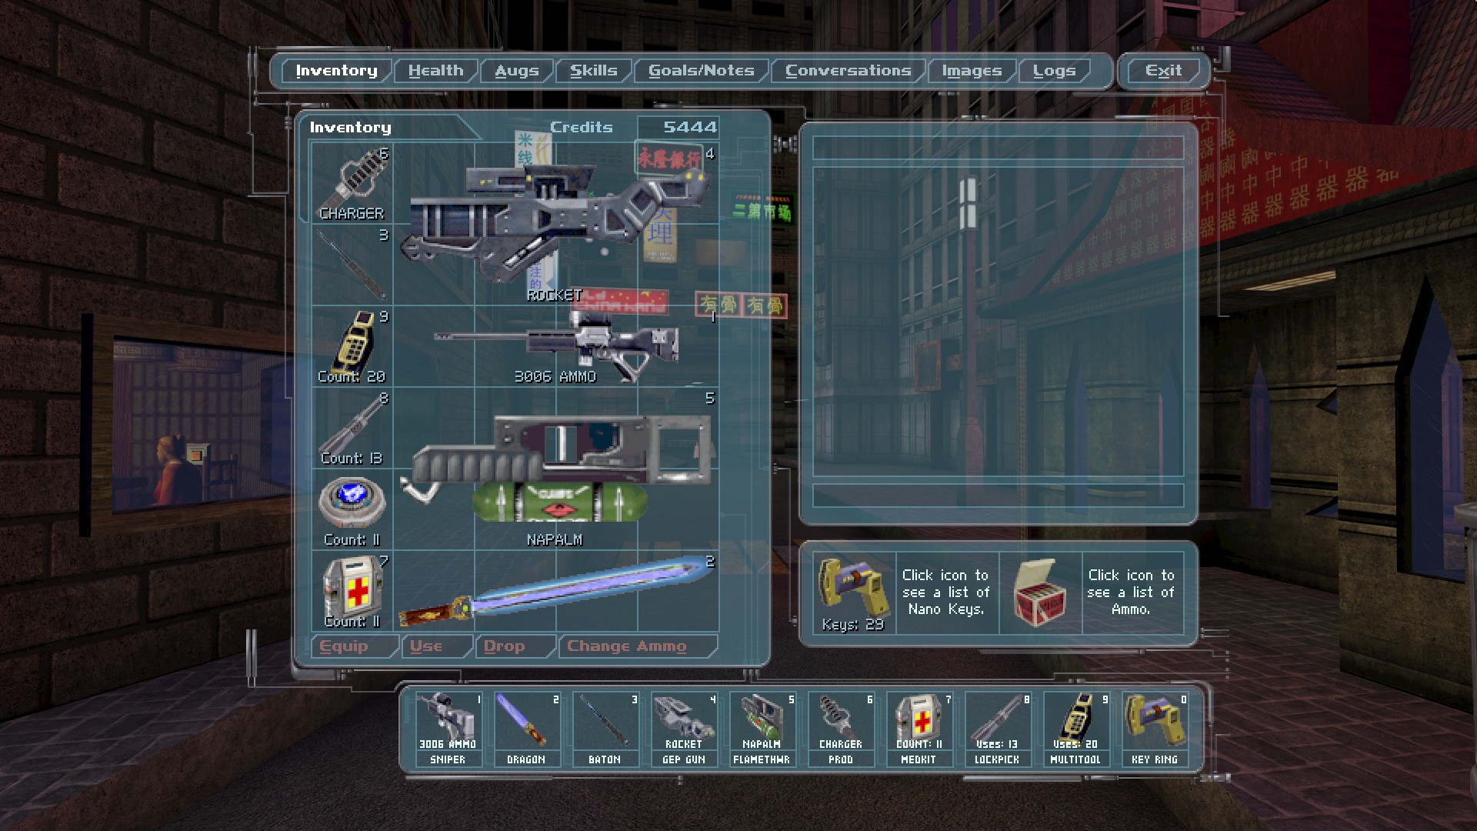Select the multitool with count 20
The image size is (1477, 831).
click(352, 346)
